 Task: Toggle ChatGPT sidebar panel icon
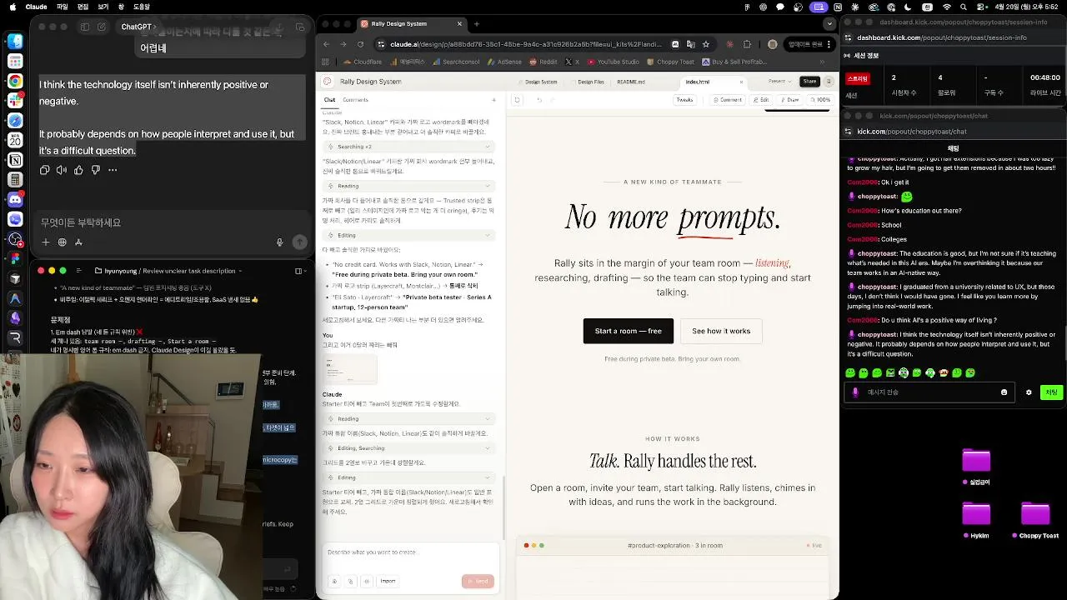click(x=85, y=27)
